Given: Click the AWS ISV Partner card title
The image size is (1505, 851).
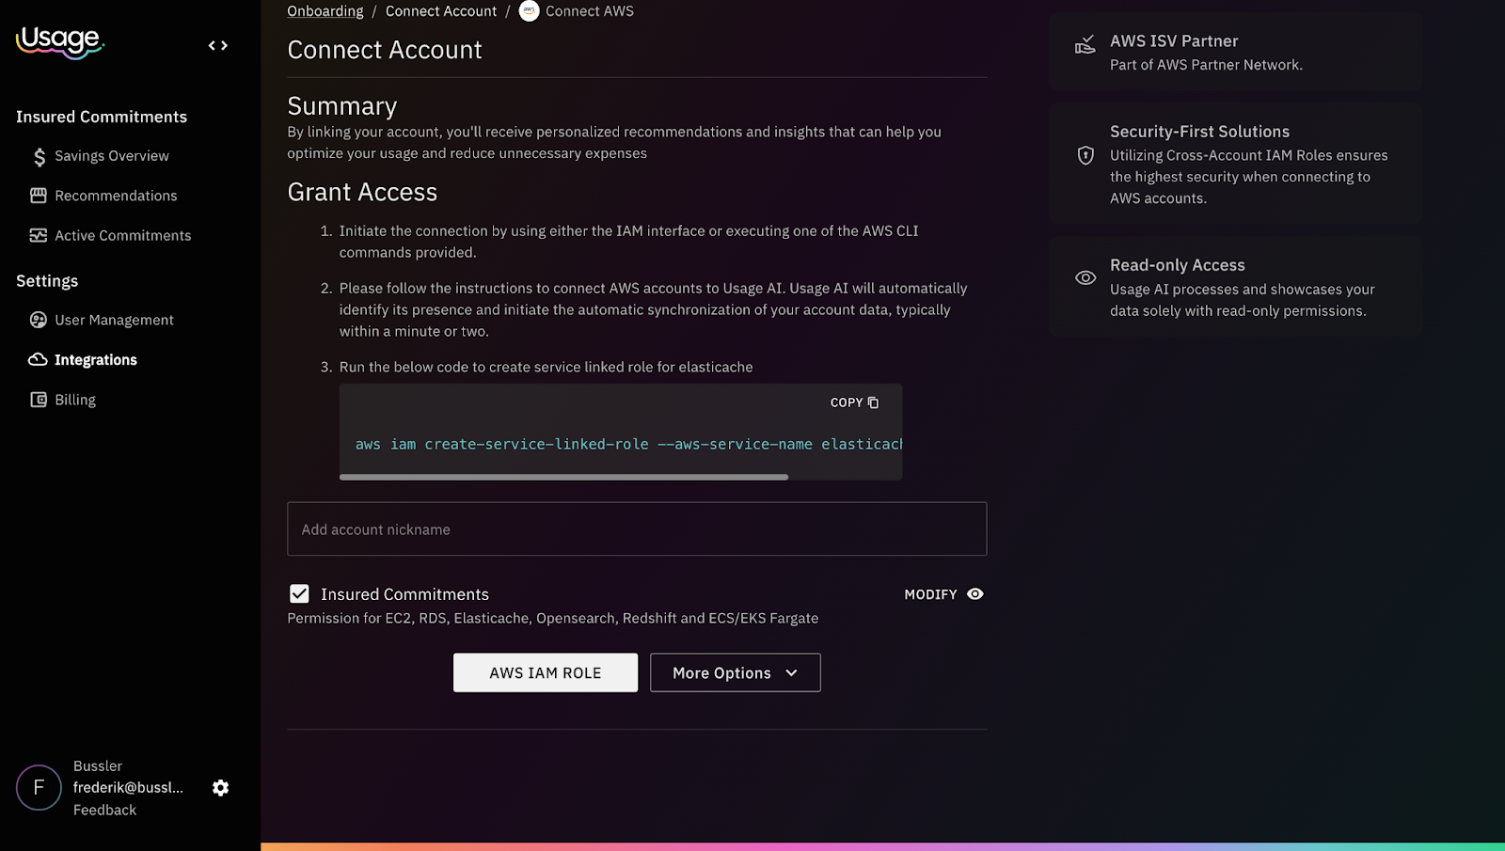Looking at the screenshot, I should pyautogui.click(x=1174, y=41).
